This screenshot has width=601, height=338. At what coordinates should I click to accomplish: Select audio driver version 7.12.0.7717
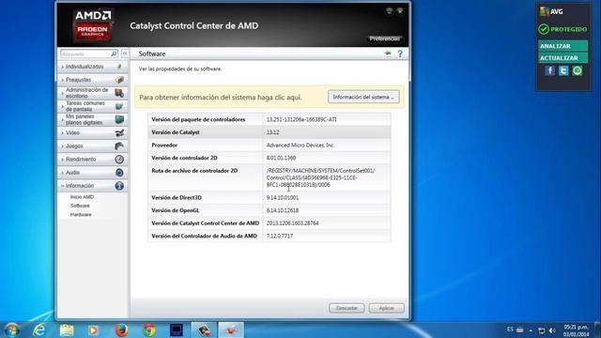pyautogui.click(x=280, y=236)
